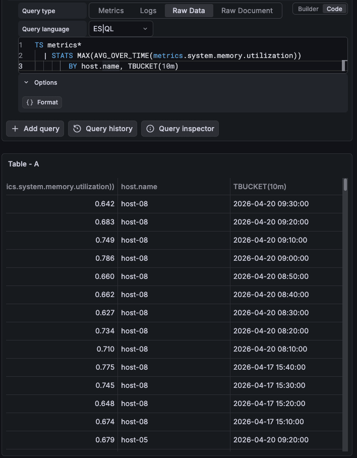Select the Raw Document query type

coord(247,11)
